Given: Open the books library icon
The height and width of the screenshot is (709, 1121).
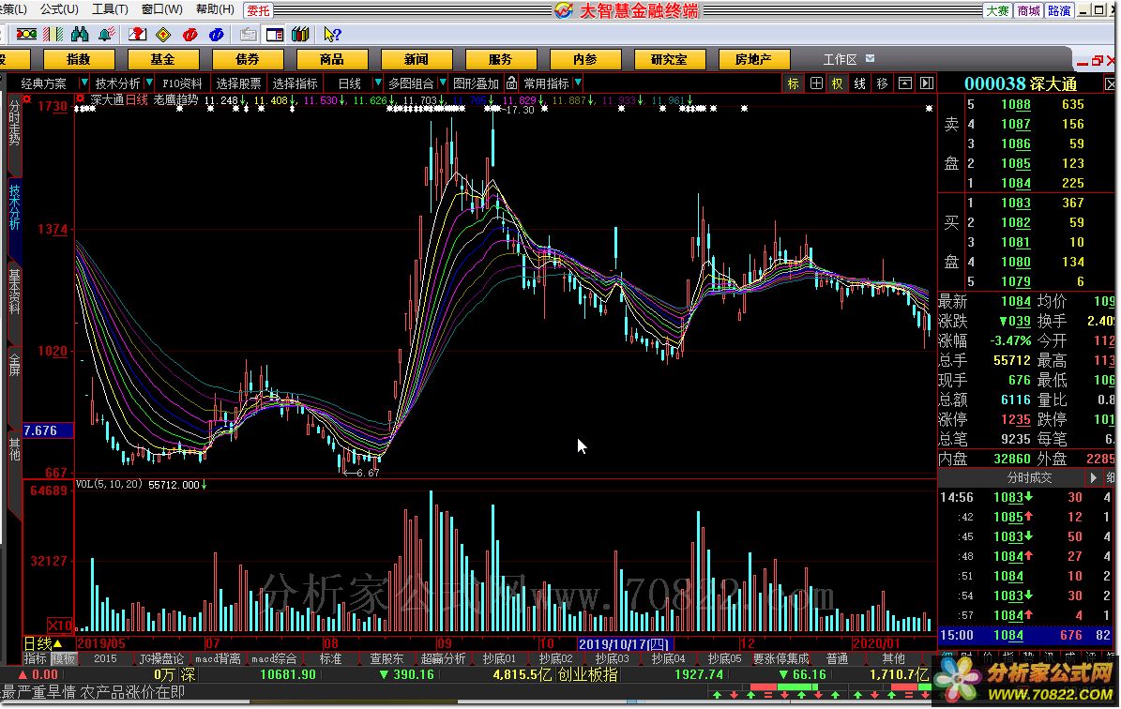Looking at the screenshot, I should click(x=301, y=34).
